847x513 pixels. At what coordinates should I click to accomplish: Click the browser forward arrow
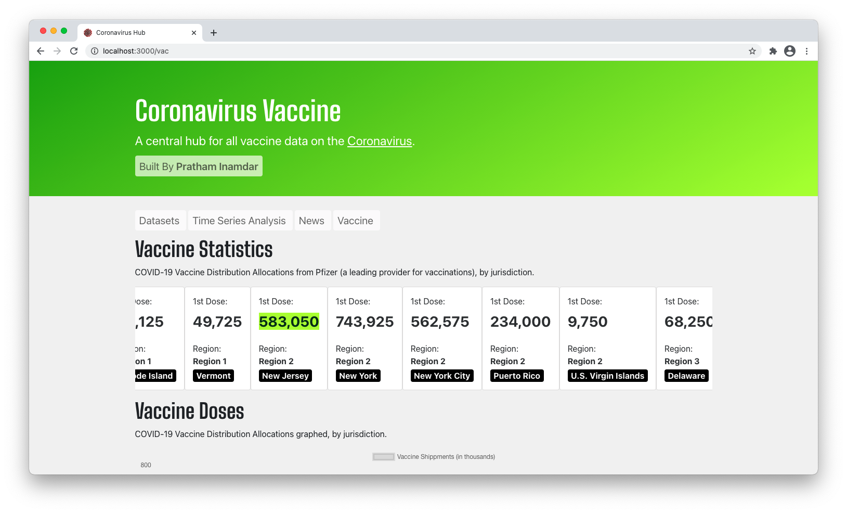tap(57, 51)
